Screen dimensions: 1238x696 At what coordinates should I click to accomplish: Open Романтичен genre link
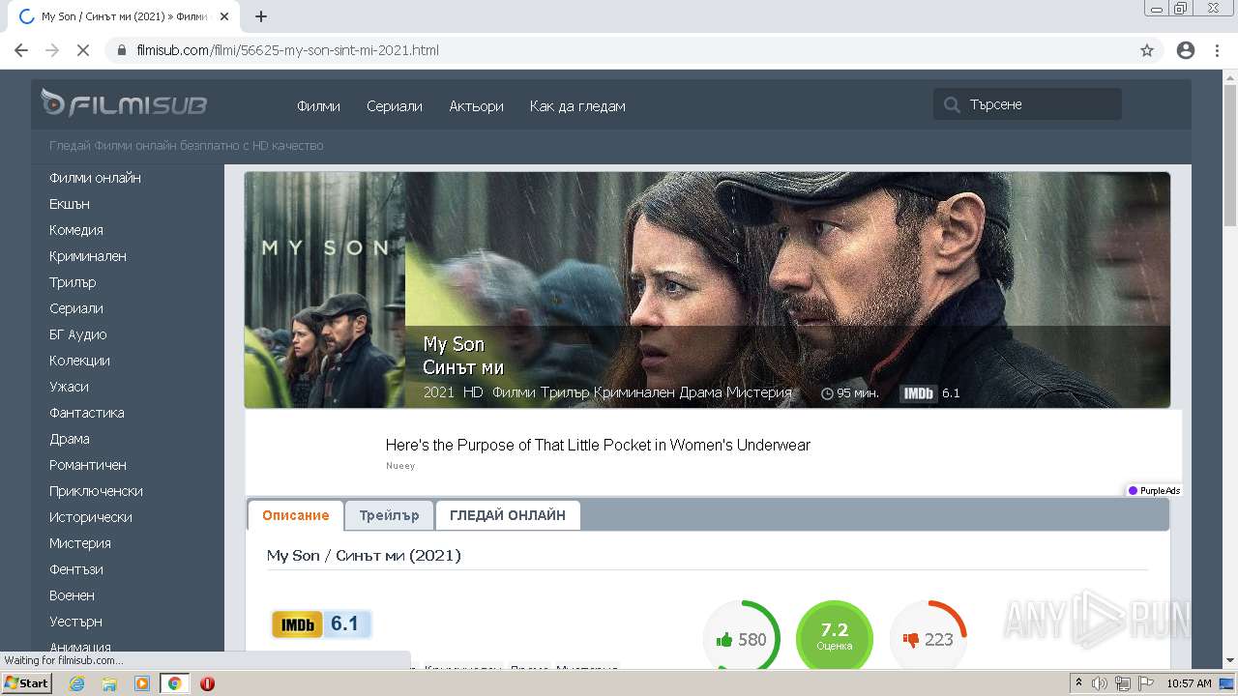pos(88,465)
